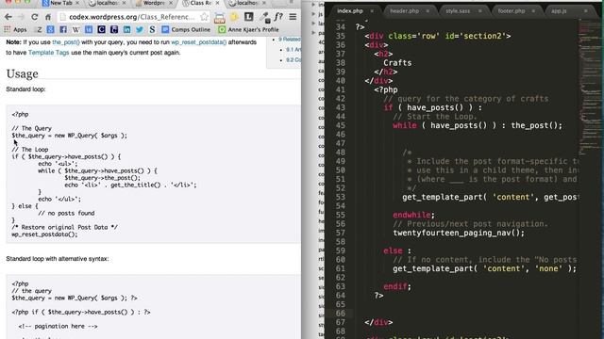This screenshot has height=339, width=604.
Task: Open the Twitter bird bookmark
Action: 140,29
